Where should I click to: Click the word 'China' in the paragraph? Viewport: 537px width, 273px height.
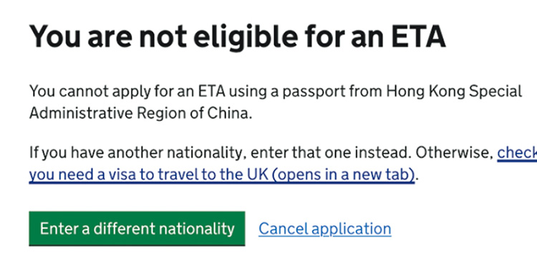tap(229, 113)
